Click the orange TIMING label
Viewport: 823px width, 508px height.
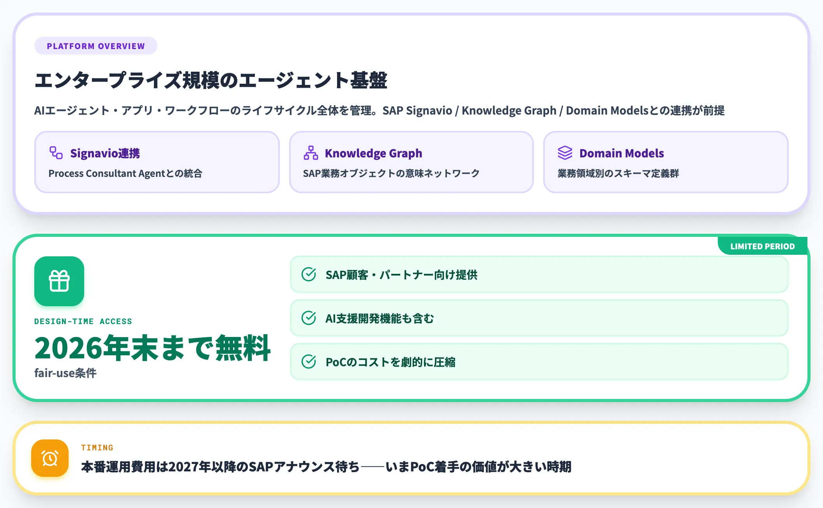pos(97,448)
